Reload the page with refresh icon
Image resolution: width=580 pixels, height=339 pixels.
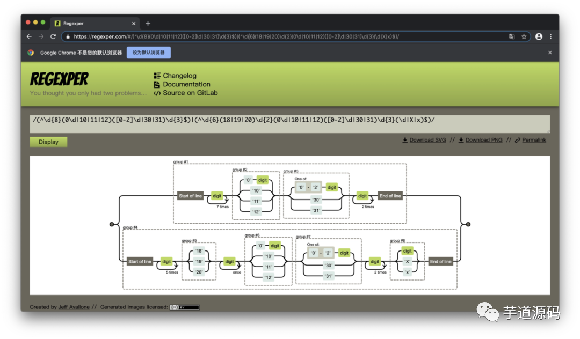[53, 36]
